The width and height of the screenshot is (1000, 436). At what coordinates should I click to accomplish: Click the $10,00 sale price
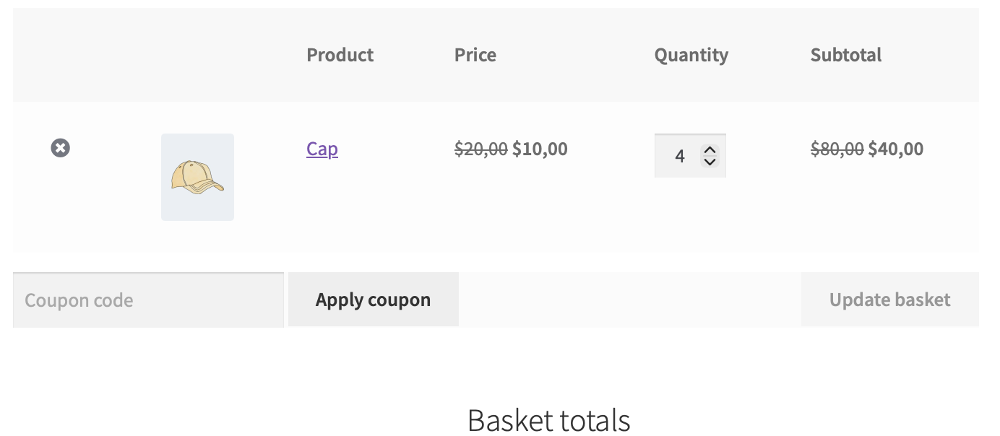(x=540, y=149)
